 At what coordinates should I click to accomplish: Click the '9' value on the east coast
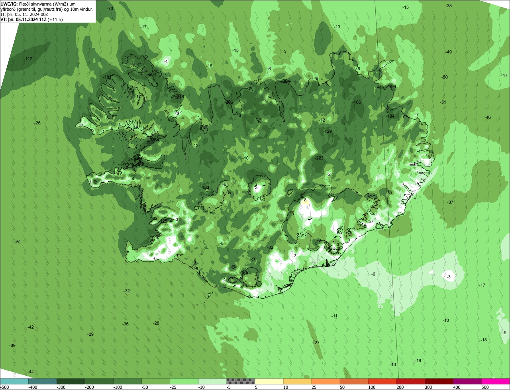tap(415, 163)
